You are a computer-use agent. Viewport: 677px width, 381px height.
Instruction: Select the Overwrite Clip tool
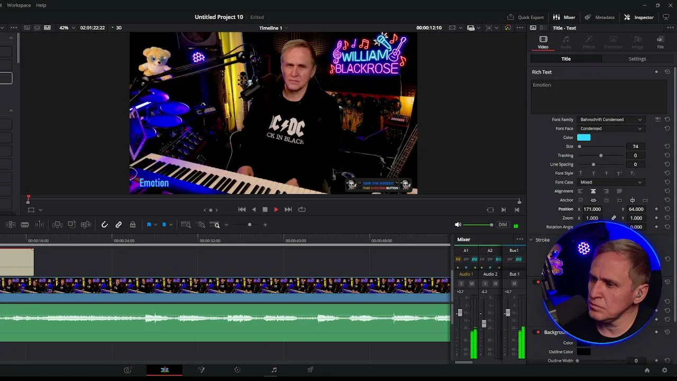point(71,225)
